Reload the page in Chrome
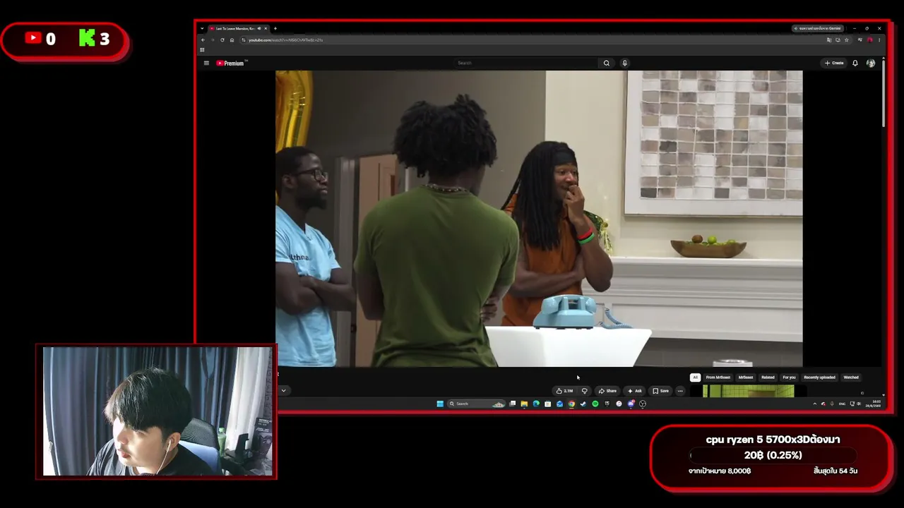904x508 pixels. (222, 40)
